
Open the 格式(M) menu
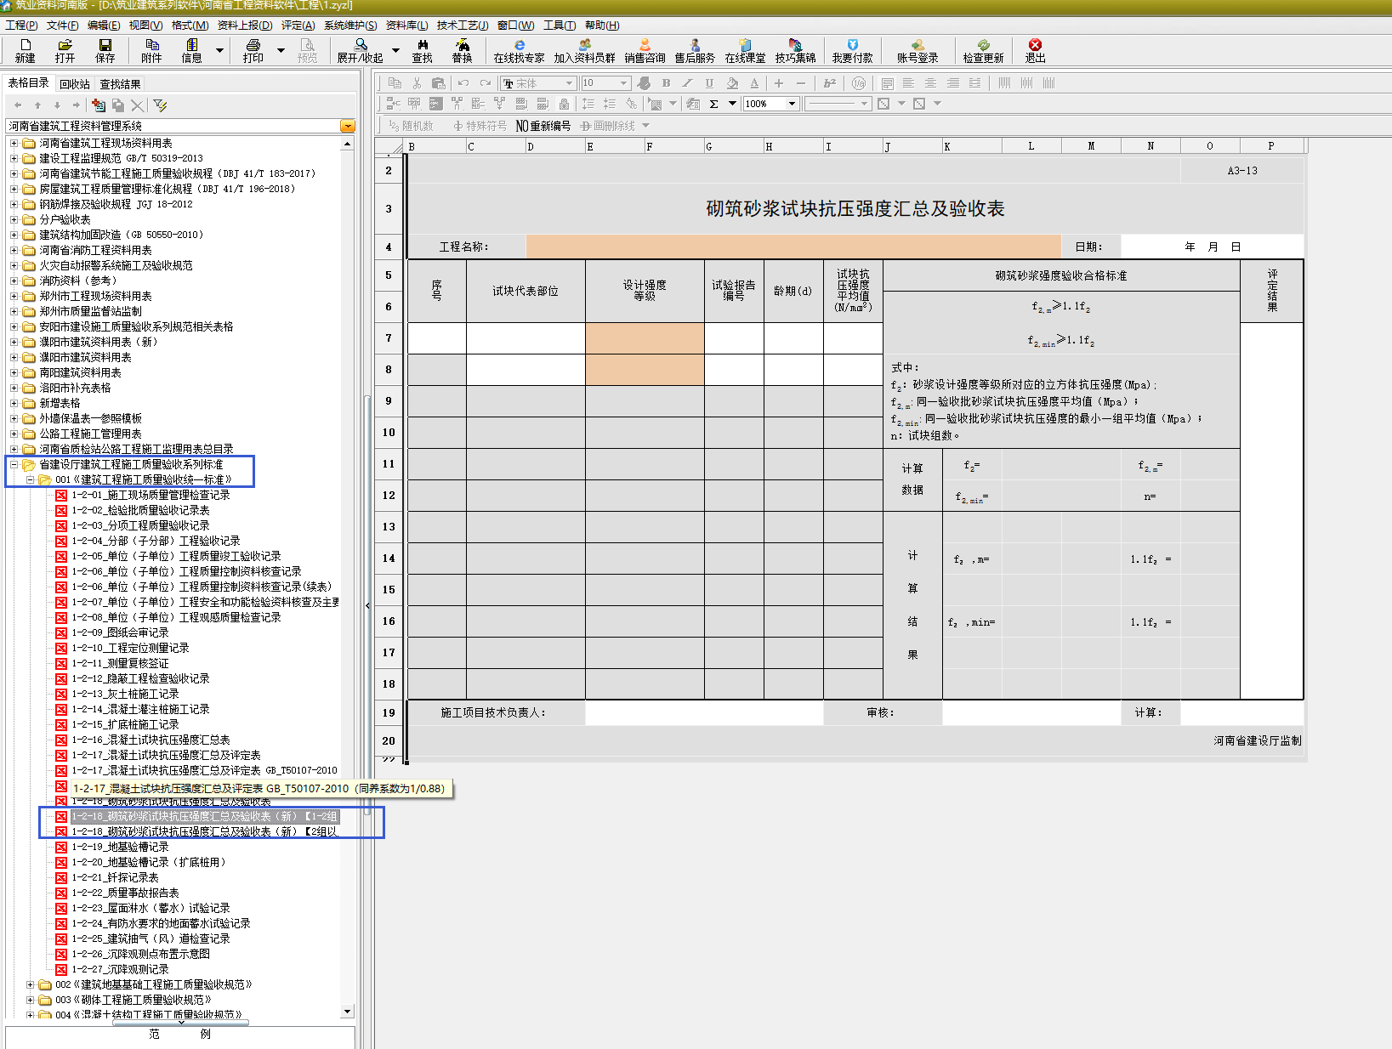190,25
